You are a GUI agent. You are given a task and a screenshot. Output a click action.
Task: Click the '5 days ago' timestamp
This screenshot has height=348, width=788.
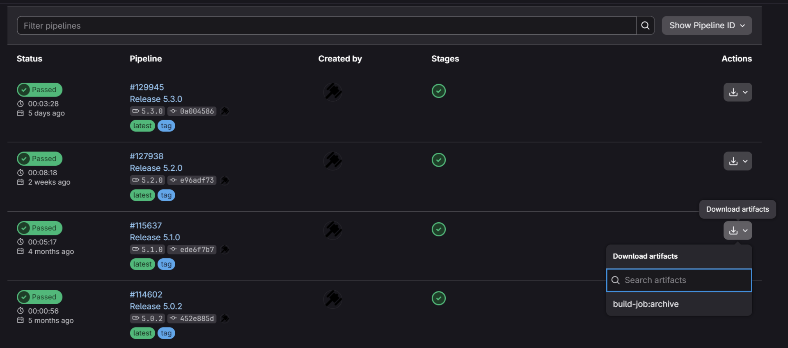(x=46, y=113)
